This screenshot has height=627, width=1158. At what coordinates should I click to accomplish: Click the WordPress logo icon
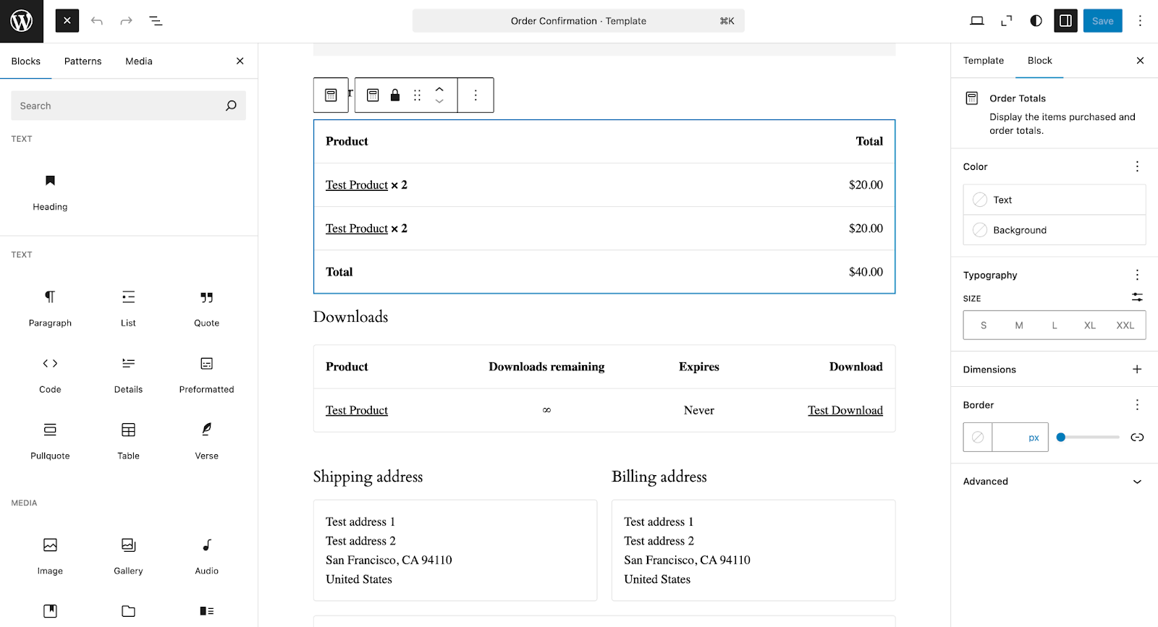click(22, 21)
